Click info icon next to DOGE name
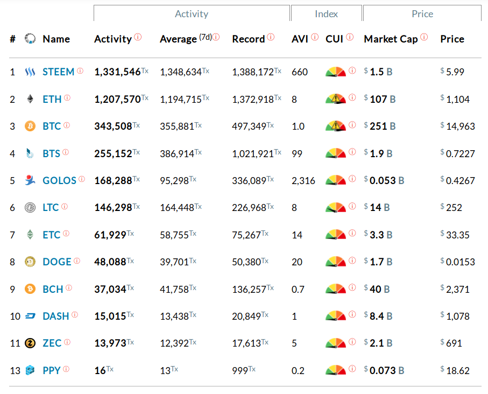 (77, 261)
